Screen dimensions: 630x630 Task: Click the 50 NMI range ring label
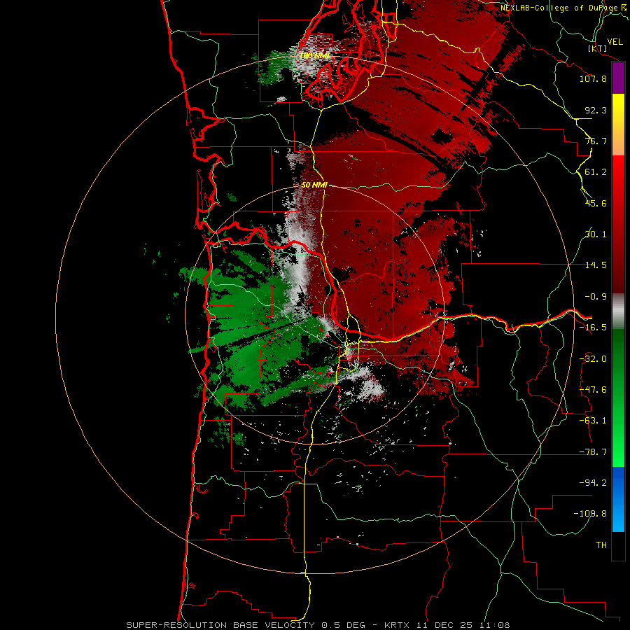click(314, 185)
